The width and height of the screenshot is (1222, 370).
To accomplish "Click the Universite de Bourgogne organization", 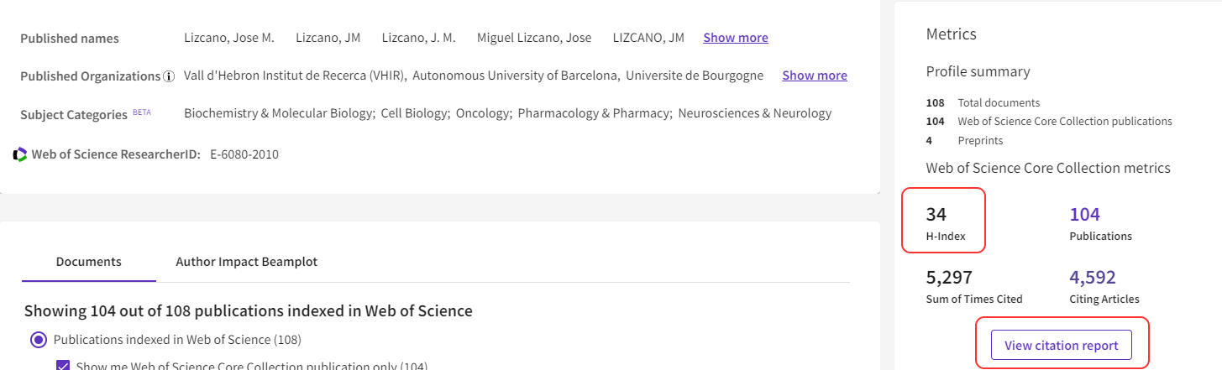I will (695, 76).
